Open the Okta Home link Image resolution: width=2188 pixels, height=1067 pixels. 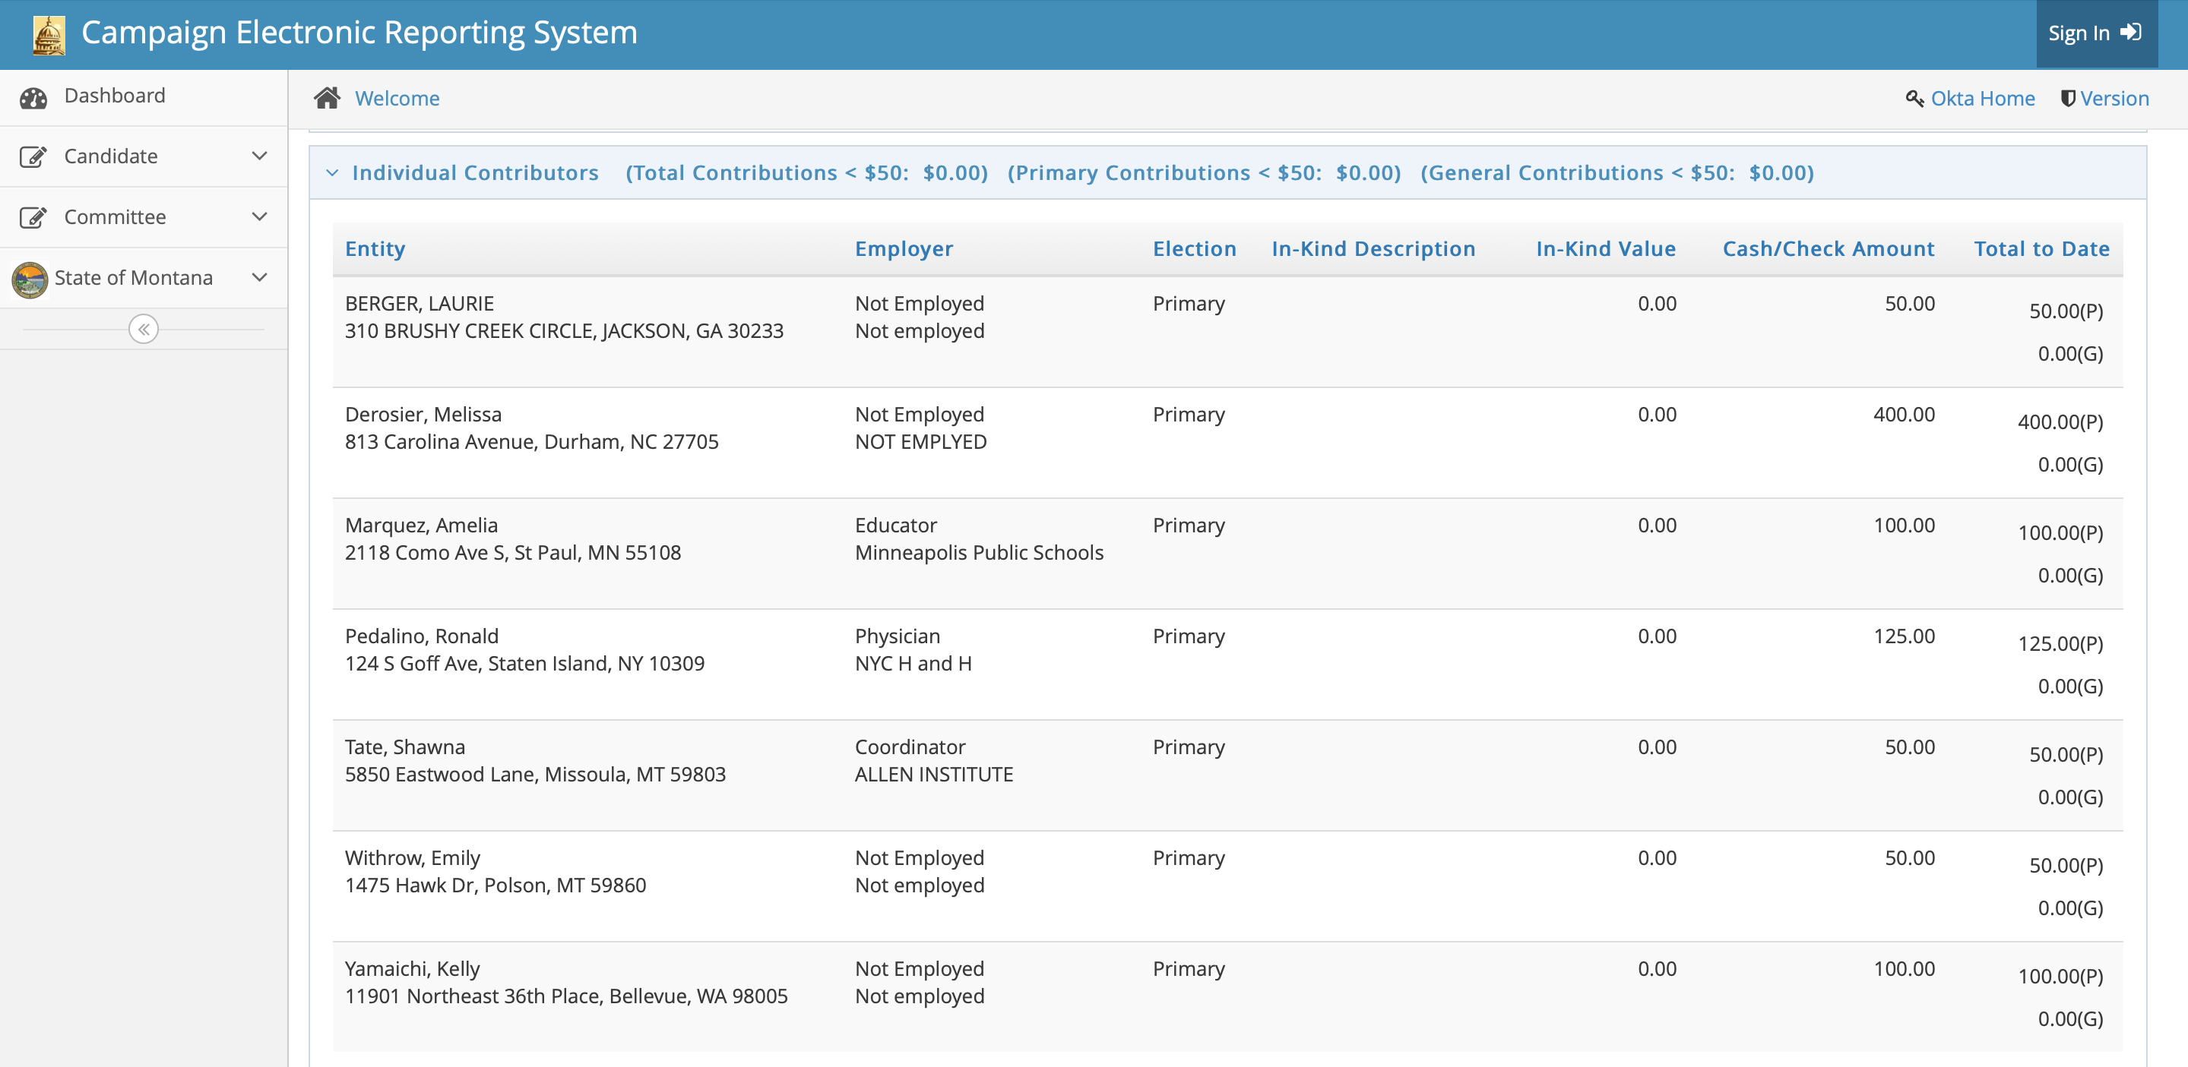[1981, 99]
